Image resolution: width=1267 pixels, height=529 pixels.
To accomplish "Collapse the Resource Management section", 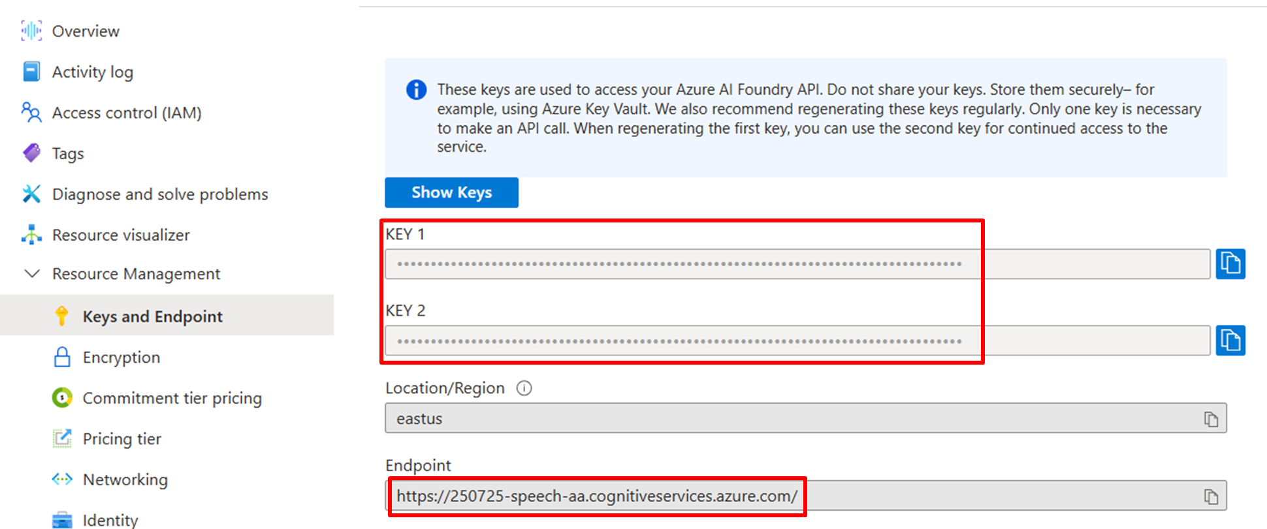I will pos(32,273).
